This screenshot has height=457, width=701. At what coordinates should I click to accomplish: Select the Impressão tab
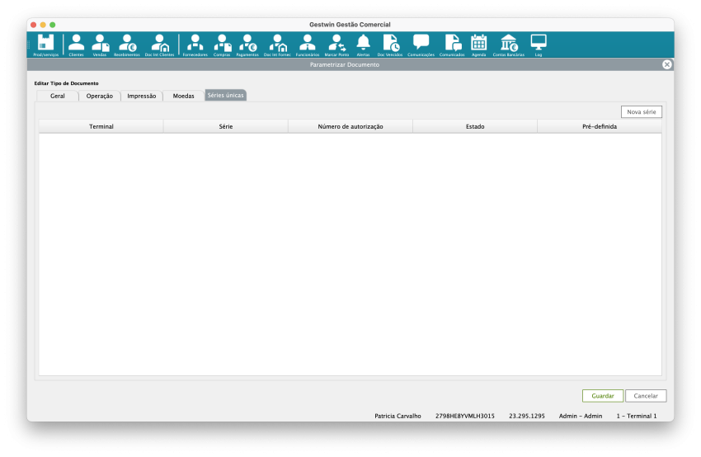coord(142,96)
